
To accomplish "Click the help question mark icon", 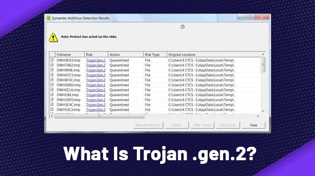I will pos(182,27).
